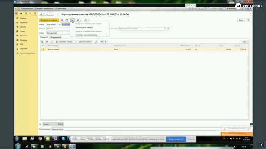Navigate back with left arrow
The height and width of the screenshot is (149, 266).
pos(47,14)
